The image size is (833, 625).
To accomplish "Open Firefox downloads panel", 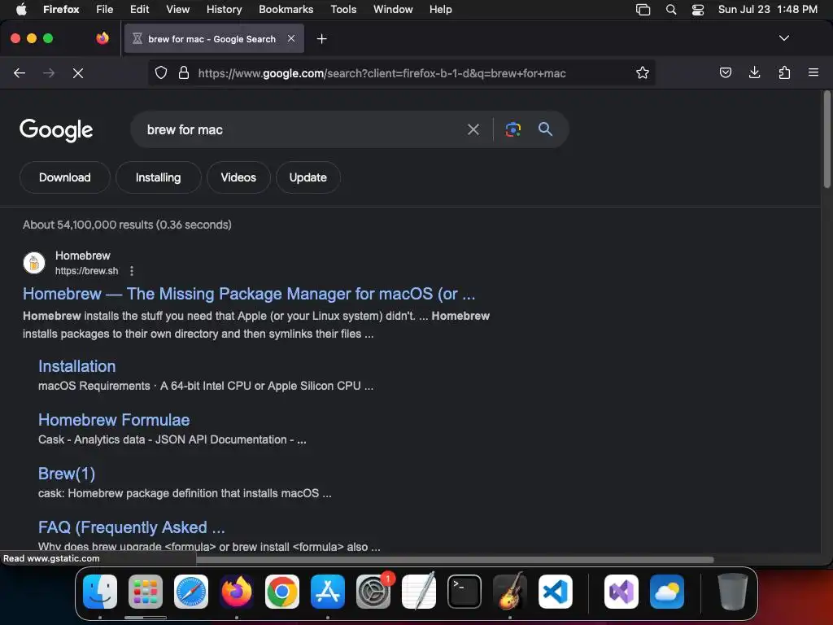I will click(754, 72).
